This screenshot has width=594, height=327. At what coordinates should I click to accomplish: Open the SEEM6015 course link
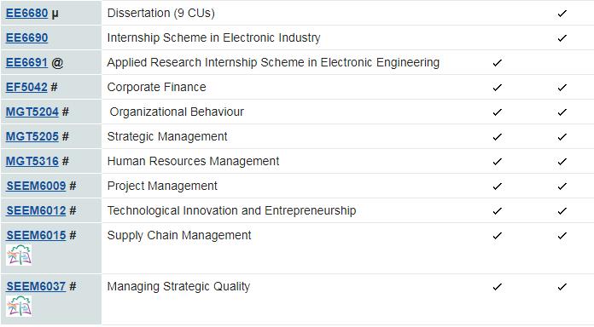click(36, 236)
